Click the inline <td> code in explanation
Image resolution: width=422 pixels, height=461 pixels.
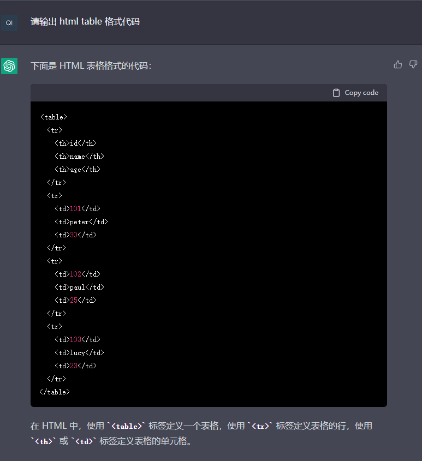tap(84, 441)
